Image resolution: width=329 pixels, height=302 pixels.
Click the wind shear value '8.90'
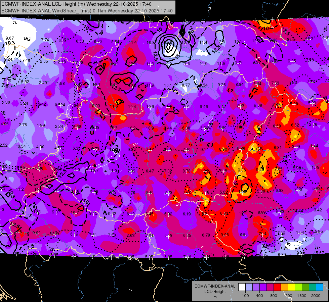[x=223, y=149]
